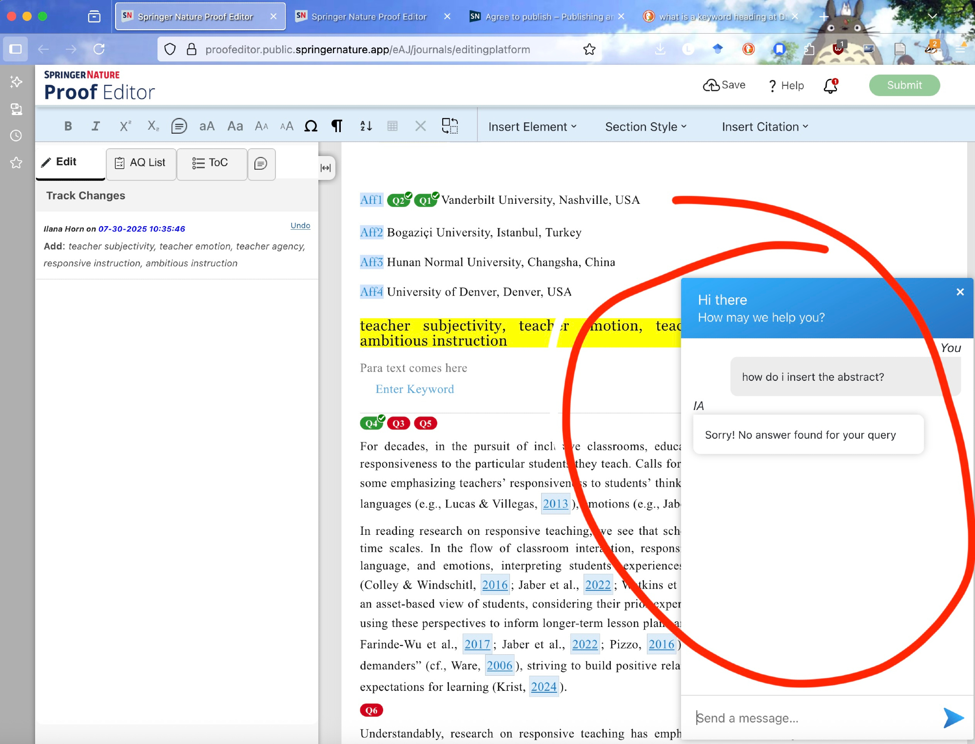Collapse the left panel with width toggle
Viewport: 975px width, 744px height.
click(326, 168)
